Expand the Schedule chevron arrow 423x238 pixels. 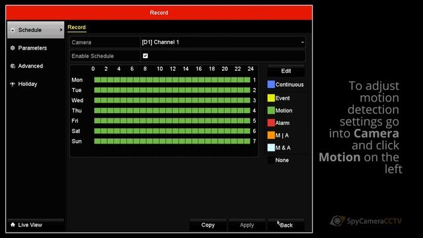(61, 30)
